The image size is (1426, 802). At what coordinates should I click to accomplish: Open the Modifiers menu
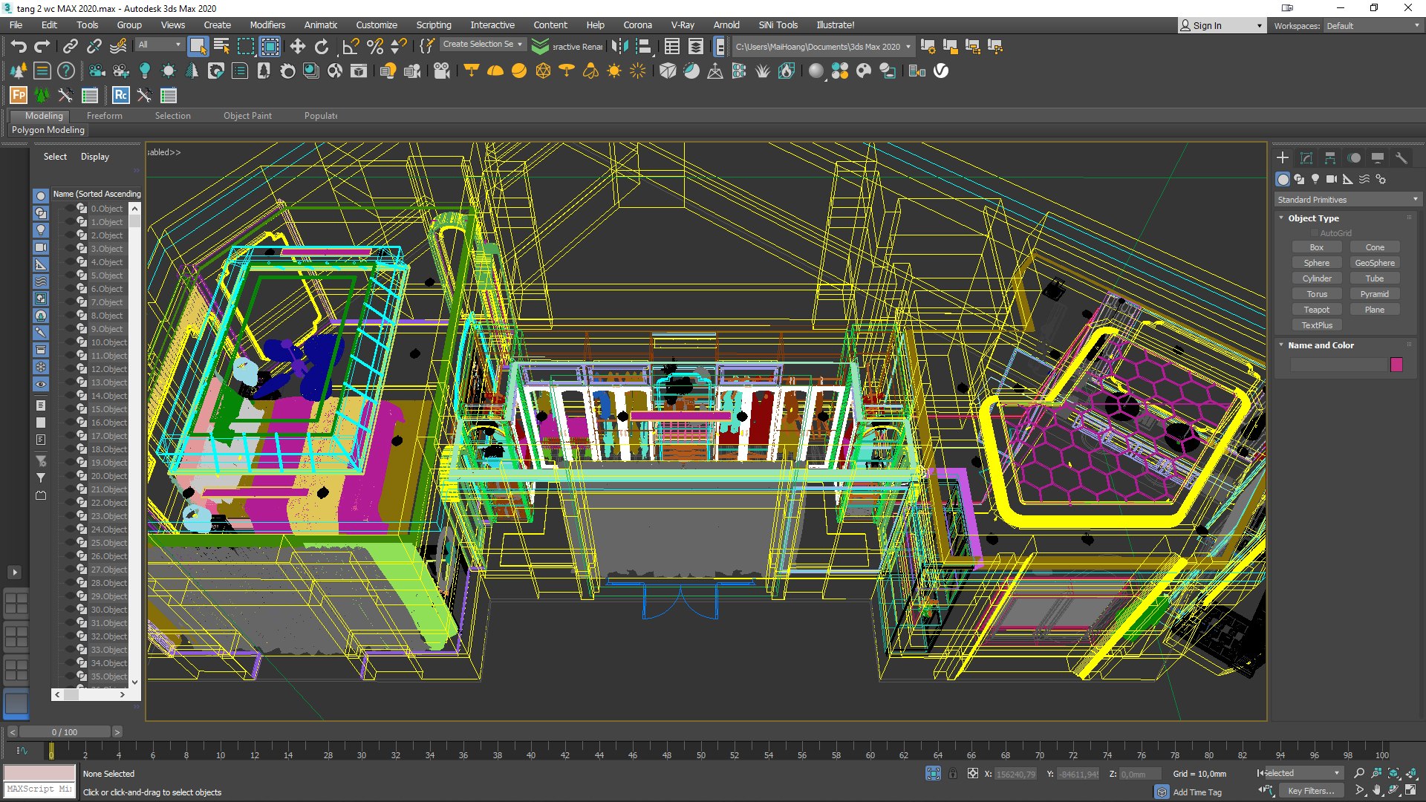pyautogui.click(x=267, y=25)
